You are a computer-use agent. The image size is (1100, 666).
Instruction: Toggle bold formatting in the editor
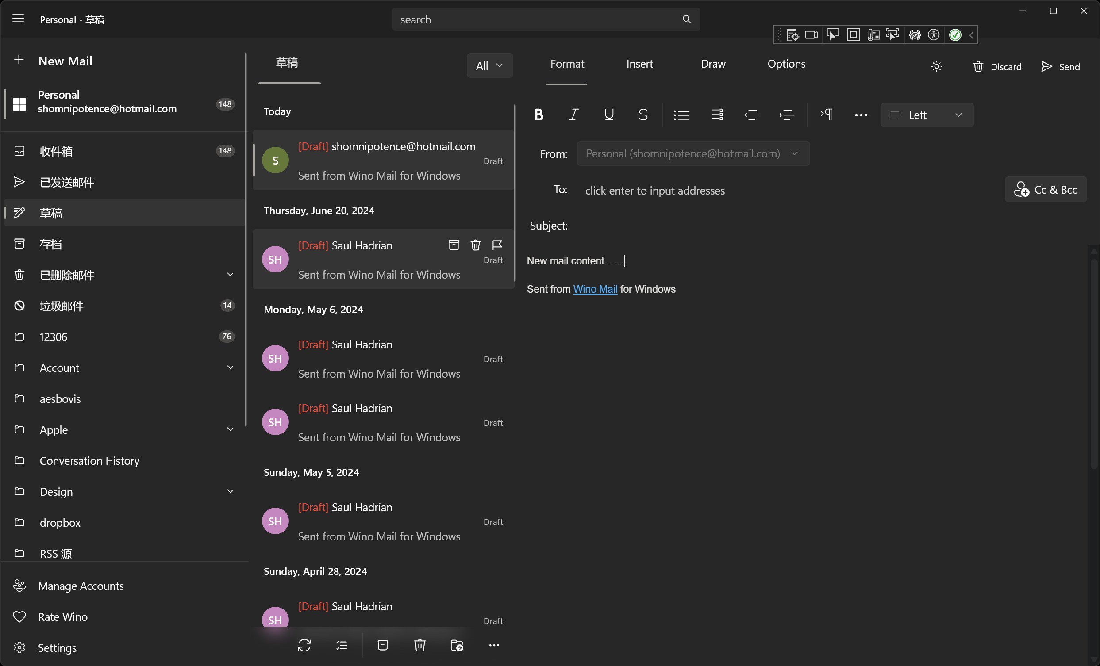539,115
